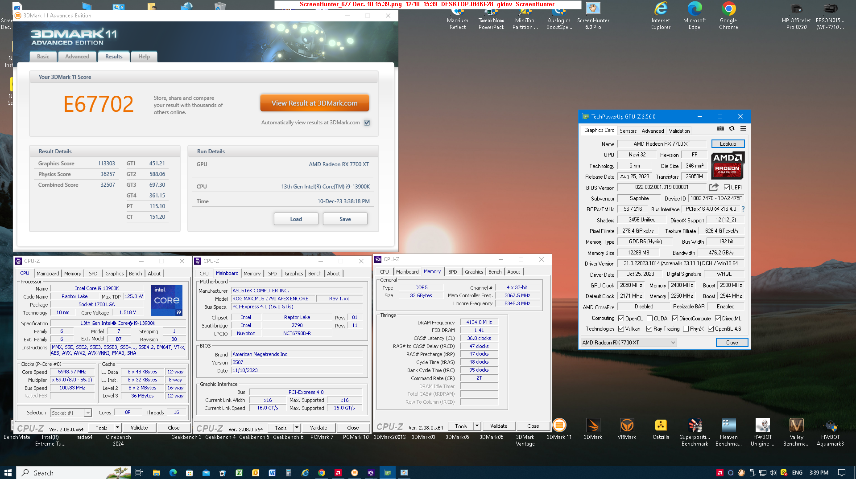
Task: Open the GPU selection dropdown in GPU-Z
Action: [x=629, y=342]
